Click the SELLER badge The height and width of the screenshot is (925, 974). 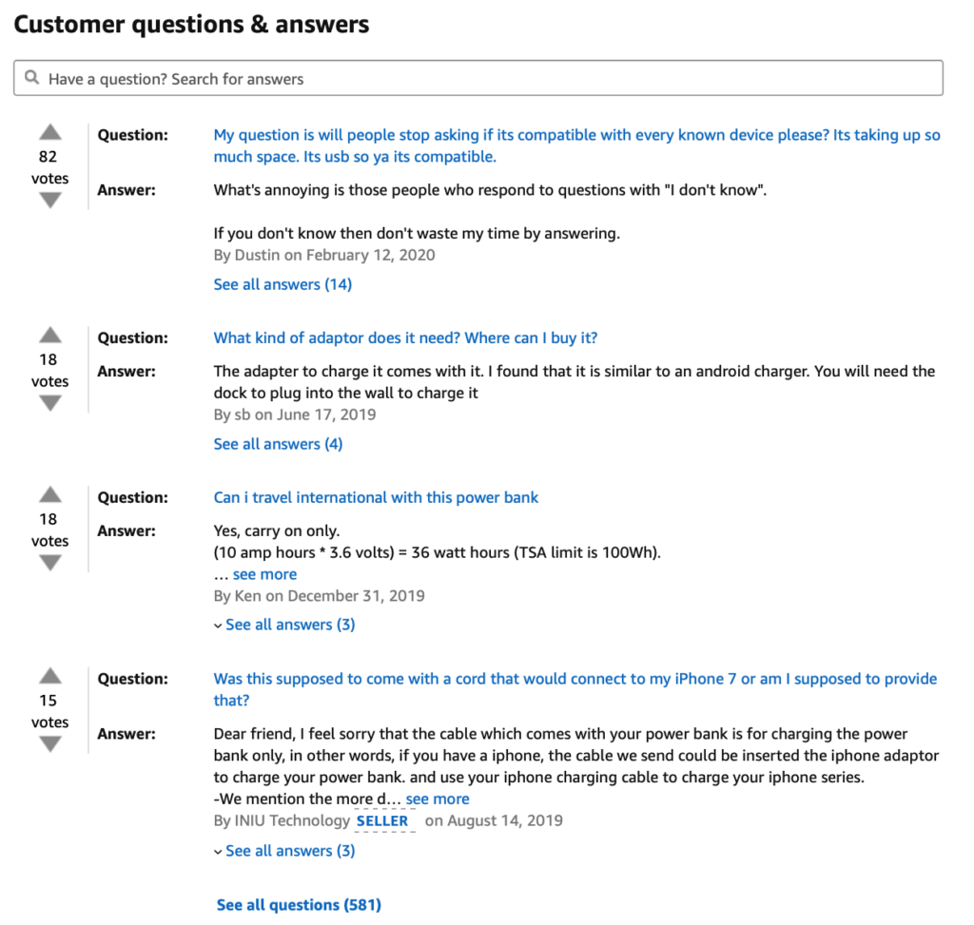tap(382, 820)
